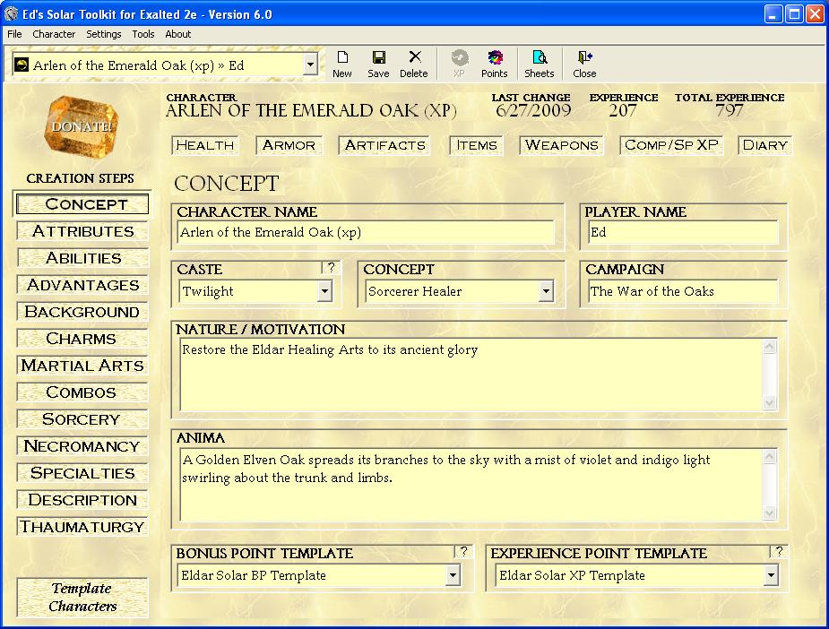Click the New character toolbar icon
The width and height of the screenshot is (829, 629).
point(341,64)
